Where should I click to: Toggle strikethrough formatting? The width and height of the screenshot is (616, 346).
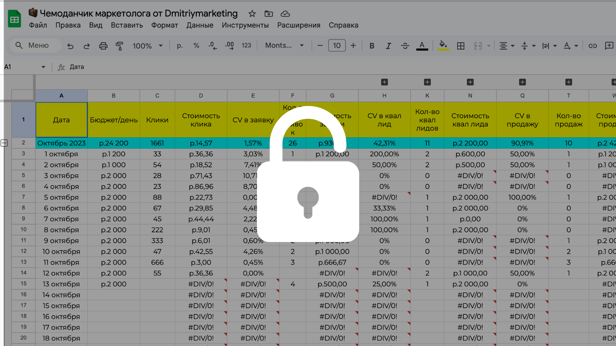tap(405, 46)
